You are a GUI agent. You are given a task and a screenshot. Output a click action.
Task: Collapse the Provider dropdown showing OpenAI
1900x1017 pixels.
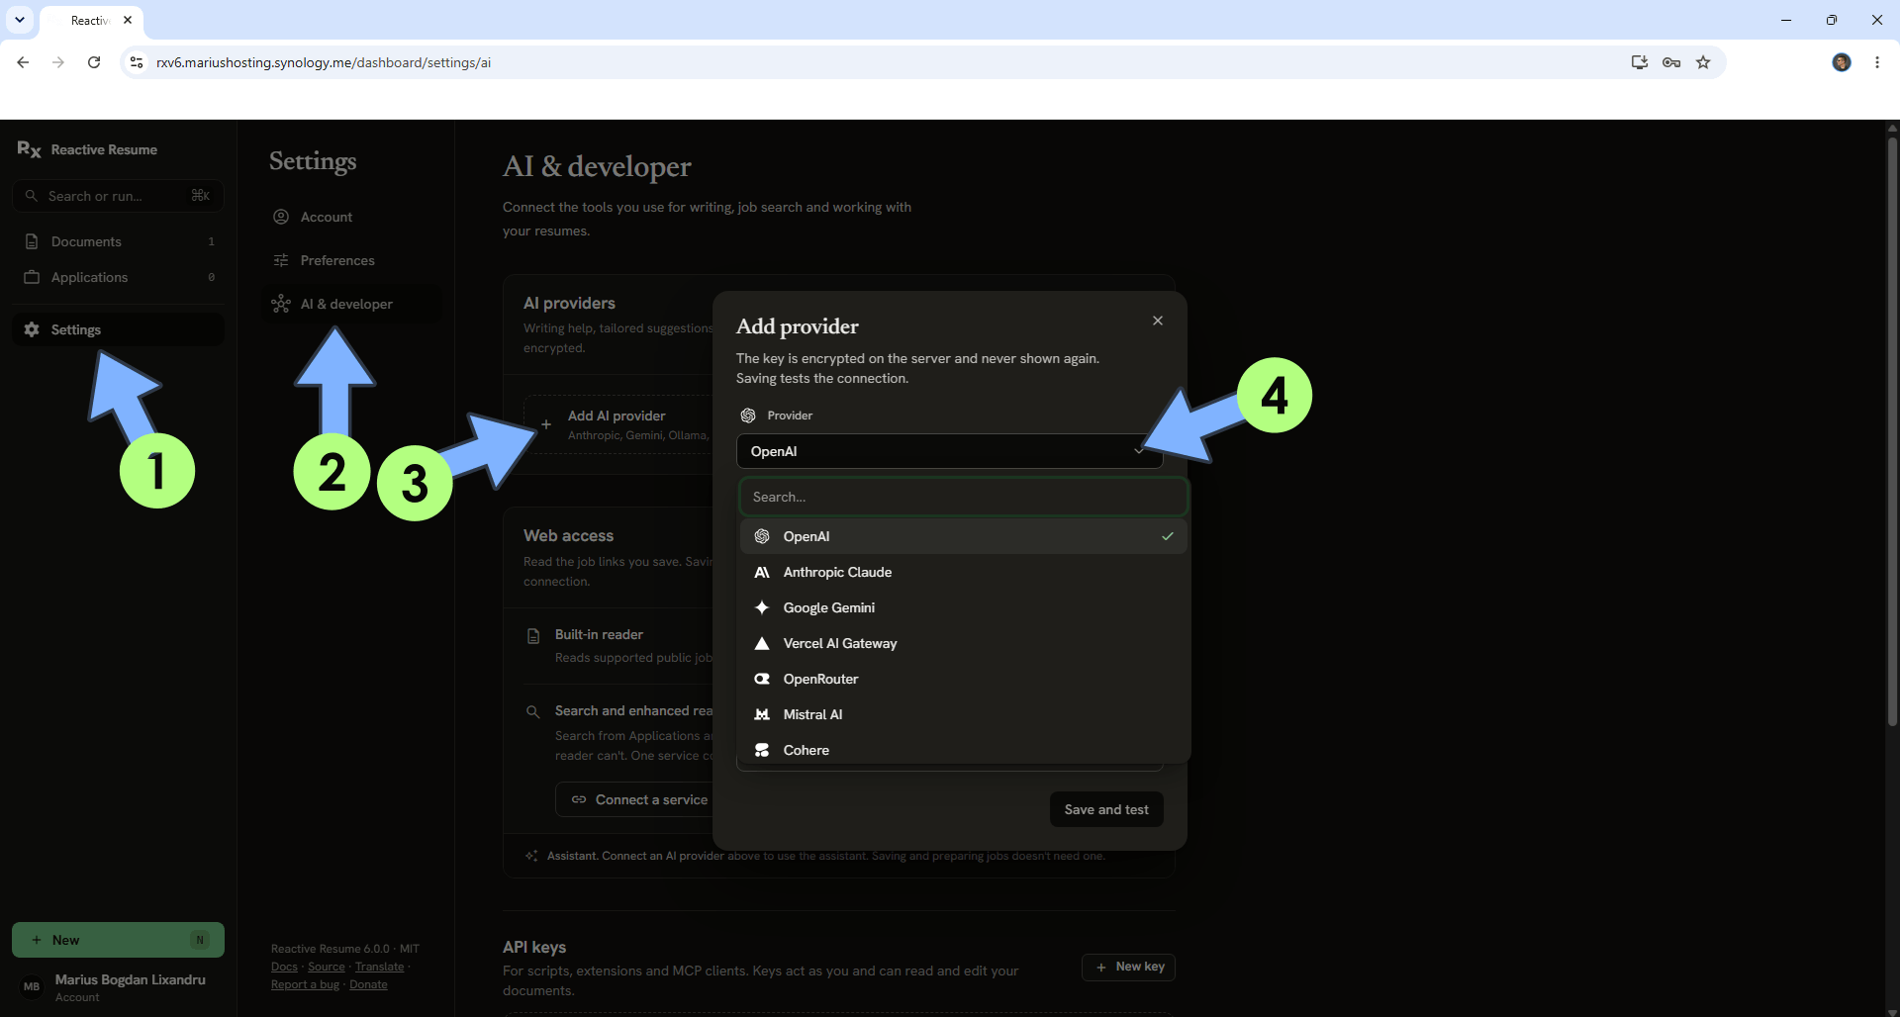click(950, 451)
